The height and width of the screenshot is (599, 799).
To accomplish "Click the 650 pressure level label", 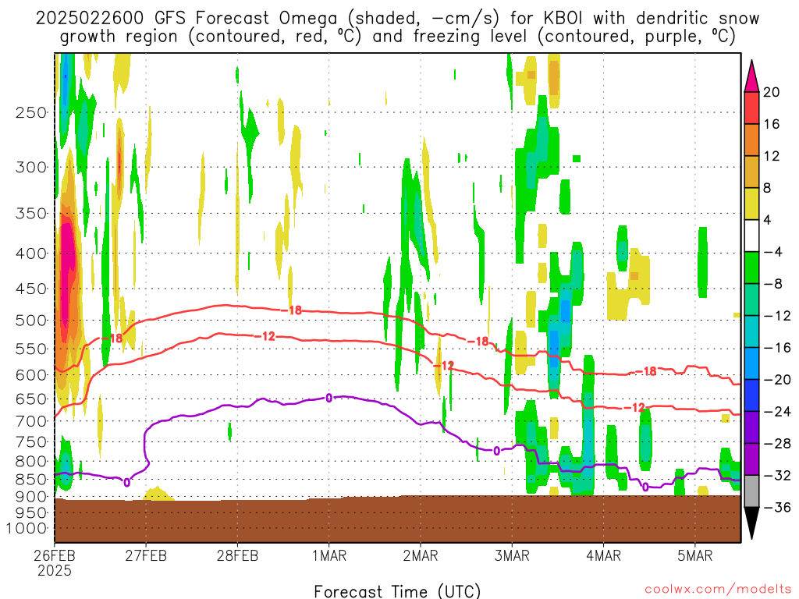I will click(31, 399).
